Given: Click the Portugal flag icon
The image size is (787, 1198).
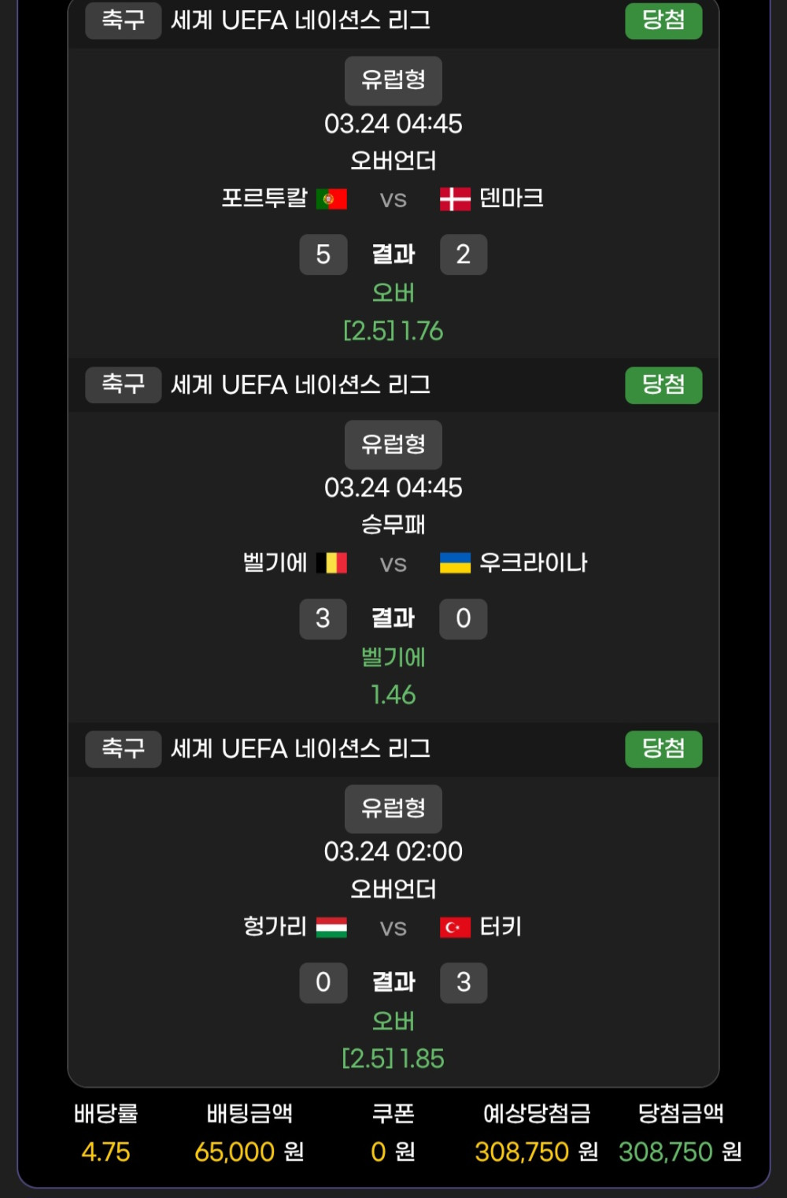Looking at the screenshot, I should (331, 199).
